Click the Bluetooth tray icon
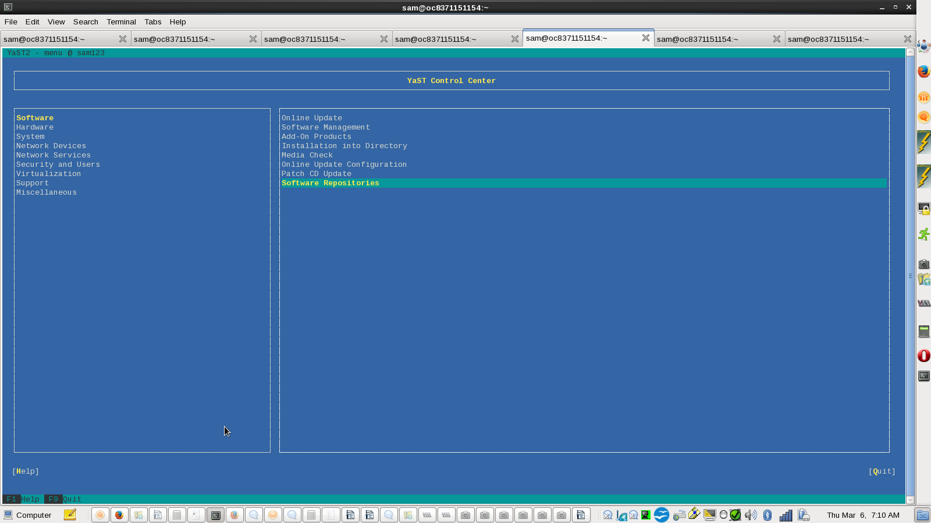931x523 pixels. pyautogui.click(x=767, y=515)
